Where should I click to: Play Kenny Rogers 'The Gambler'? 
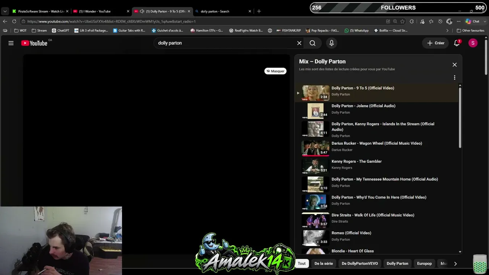(376, 166)
